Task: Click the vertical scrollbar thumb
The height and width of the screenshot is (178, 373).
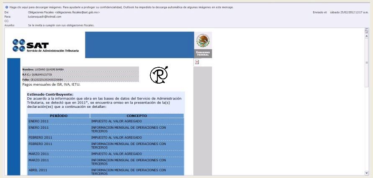Action: [x=367, y=63]
